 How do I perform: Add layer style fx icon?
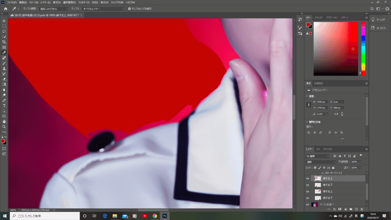pyautogui.click(x=334, y=209)
